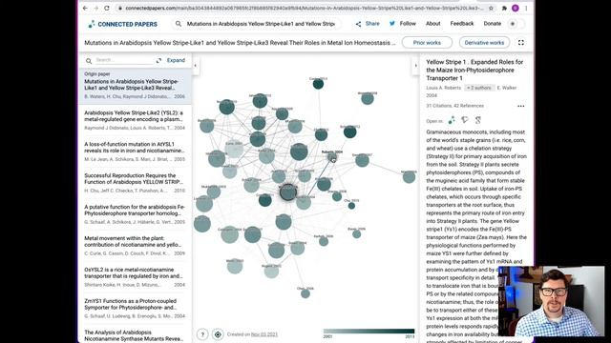The image size is (611, 343).
Task: Bookmark this page with the star icon
Action: pos(491,9)
